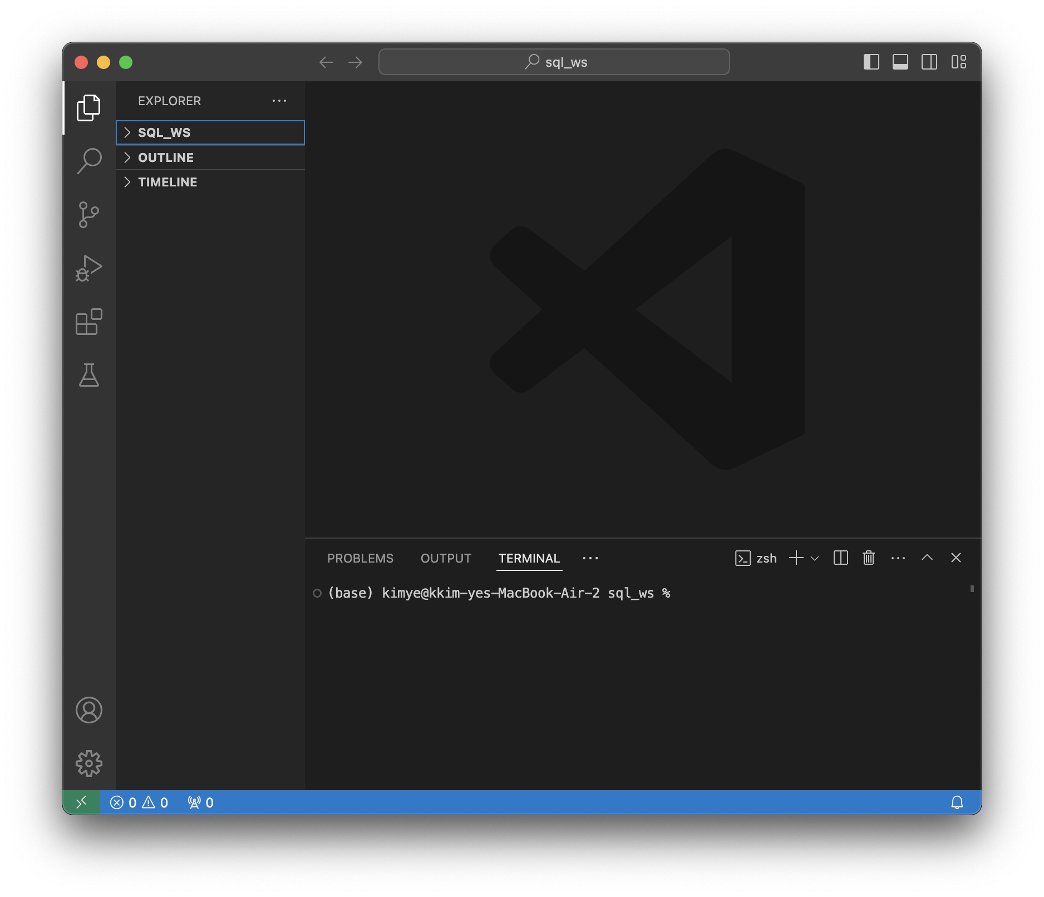Toggle secondary side bar visibility
1044x897 pixels.
[929, 62]
